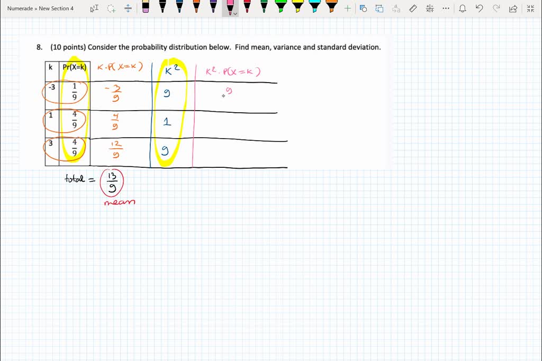Expand the ellipsis overflow menu
This screenshot has width=542, height=361.
[445, 8]
